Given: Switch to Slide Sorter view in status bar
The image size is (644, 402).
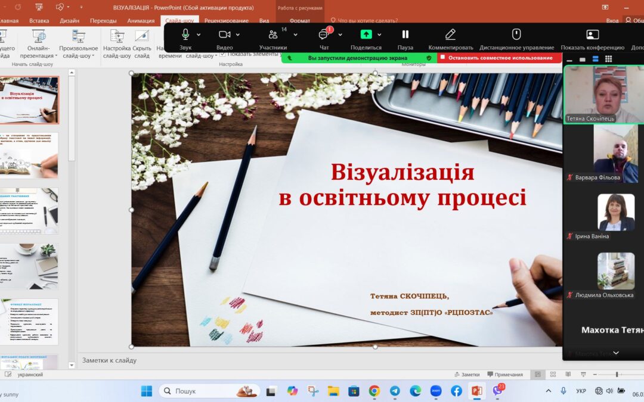Looking at the screenshot, I should click(x=553, y=373).
